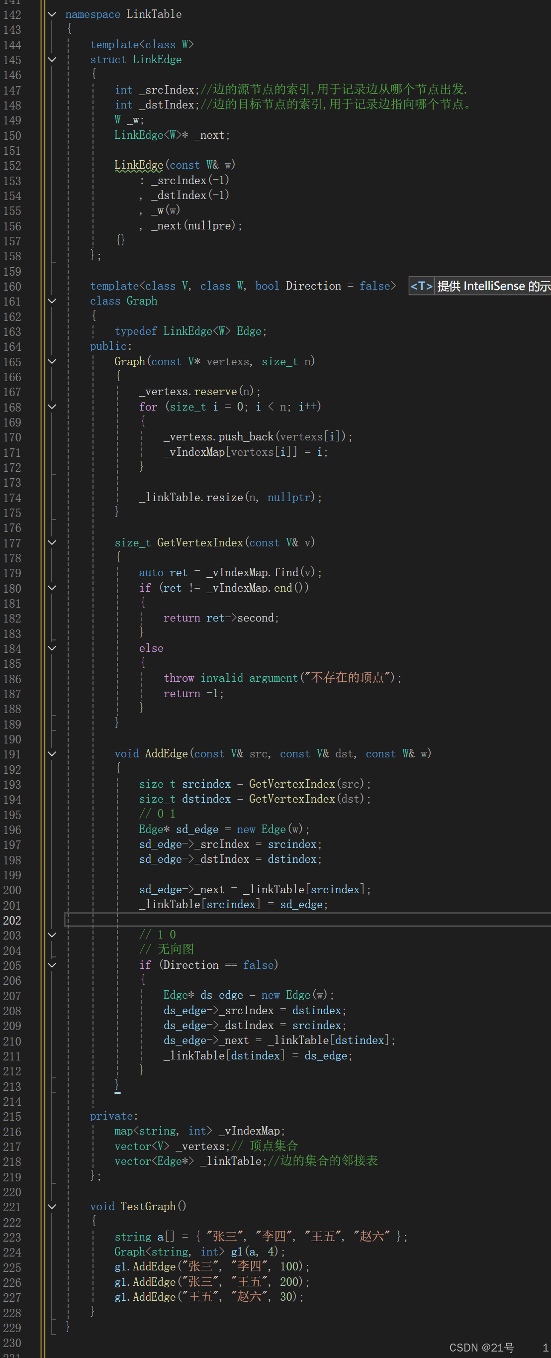The width and height of the screenshot is (551, 1358).
Task: Click 'size_t srcindex = GetVertexIndex(src);' line
Action: (x=255, y=784)
